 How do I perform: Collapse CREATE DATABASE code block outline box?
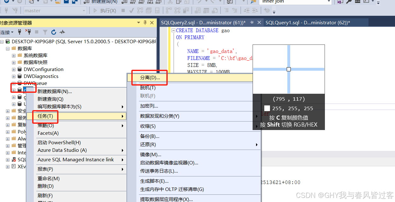click(x=173, y=31)
